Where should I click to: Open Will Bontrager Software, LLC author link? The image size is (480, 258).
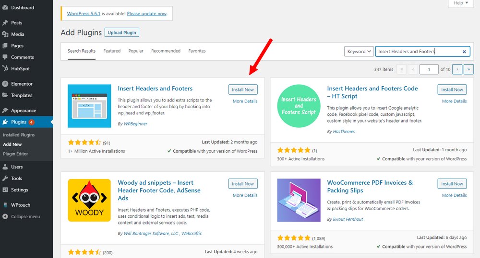151,234
